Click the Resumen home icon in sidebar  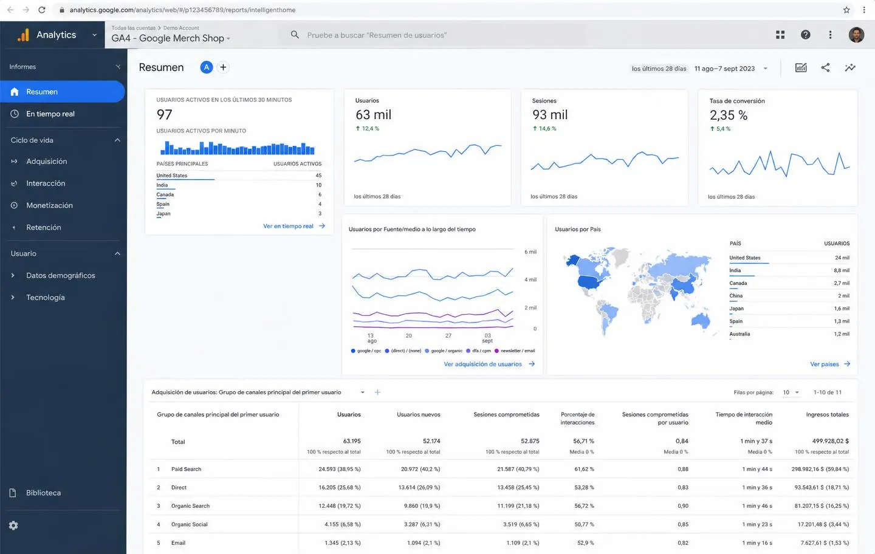[14, 92]
